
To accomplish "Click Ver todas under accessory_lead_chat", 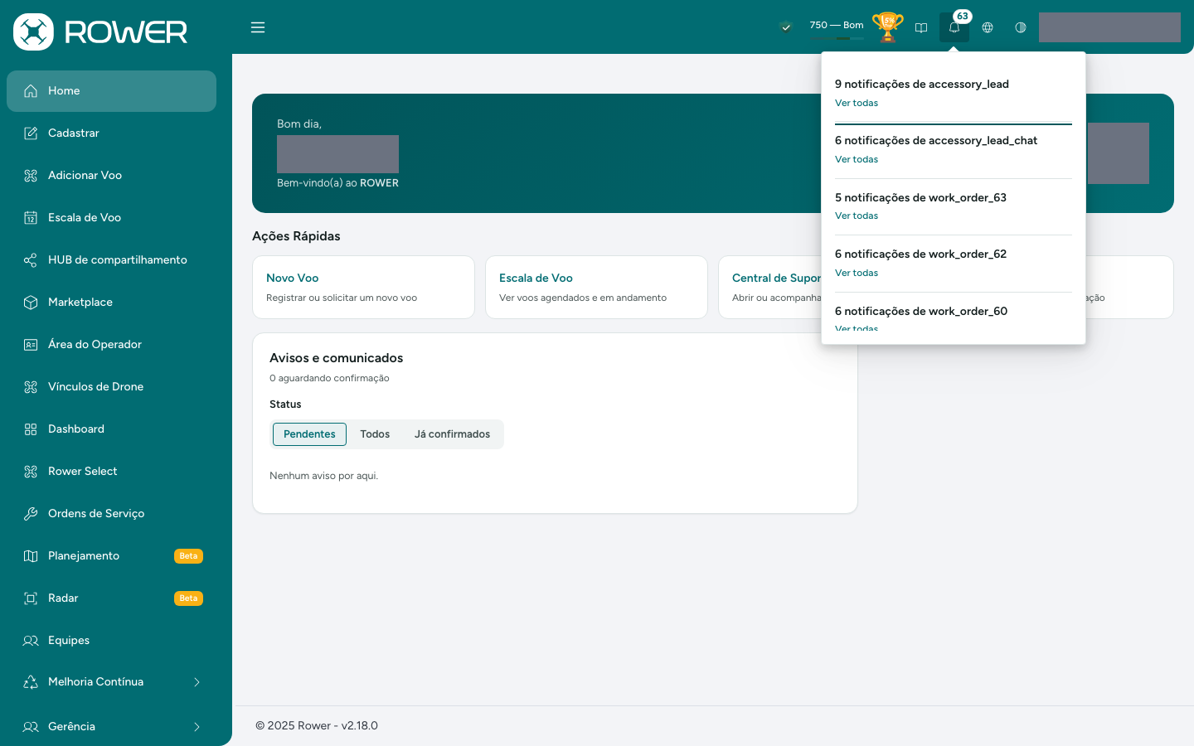I will click(x=857, y=160).
